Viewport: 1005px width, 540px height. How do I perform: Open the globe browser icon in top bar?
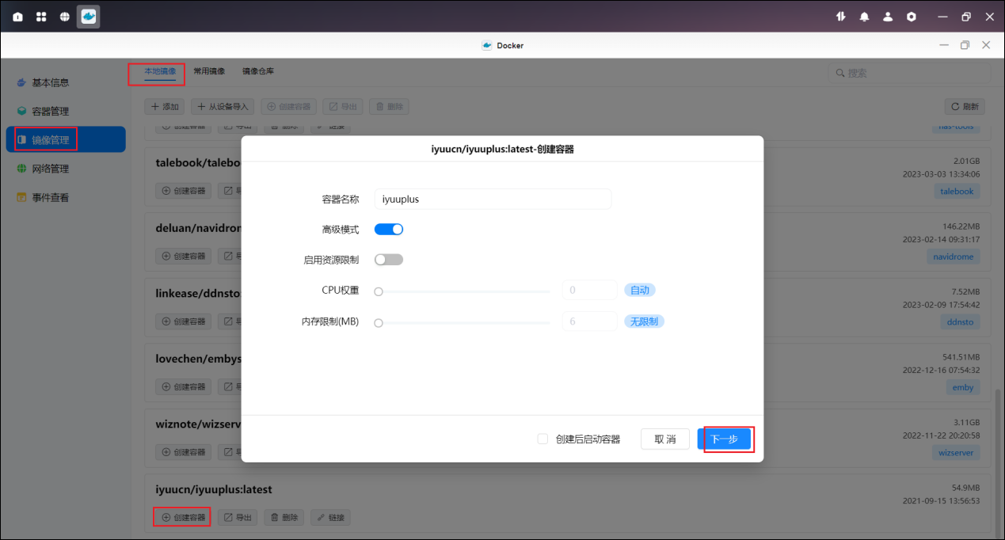click(64, 17)
